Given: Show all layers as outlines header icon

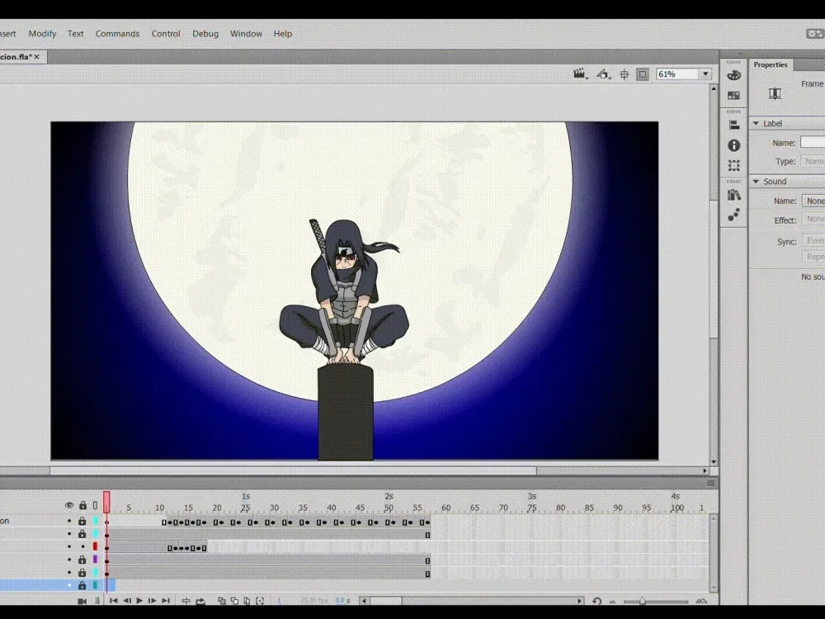Looking at the screenshot, I should point(95,505).
